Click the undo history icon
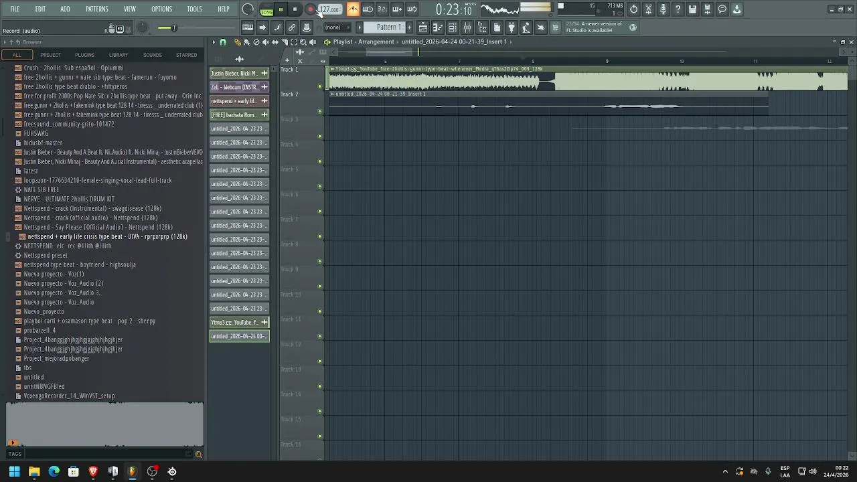This screenshot has height=482, width=857. pyautogui.click(x=633, y=9)
